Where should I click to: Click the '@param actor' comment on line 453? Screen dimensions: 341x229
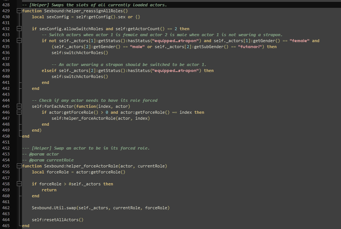pos(44,154)
